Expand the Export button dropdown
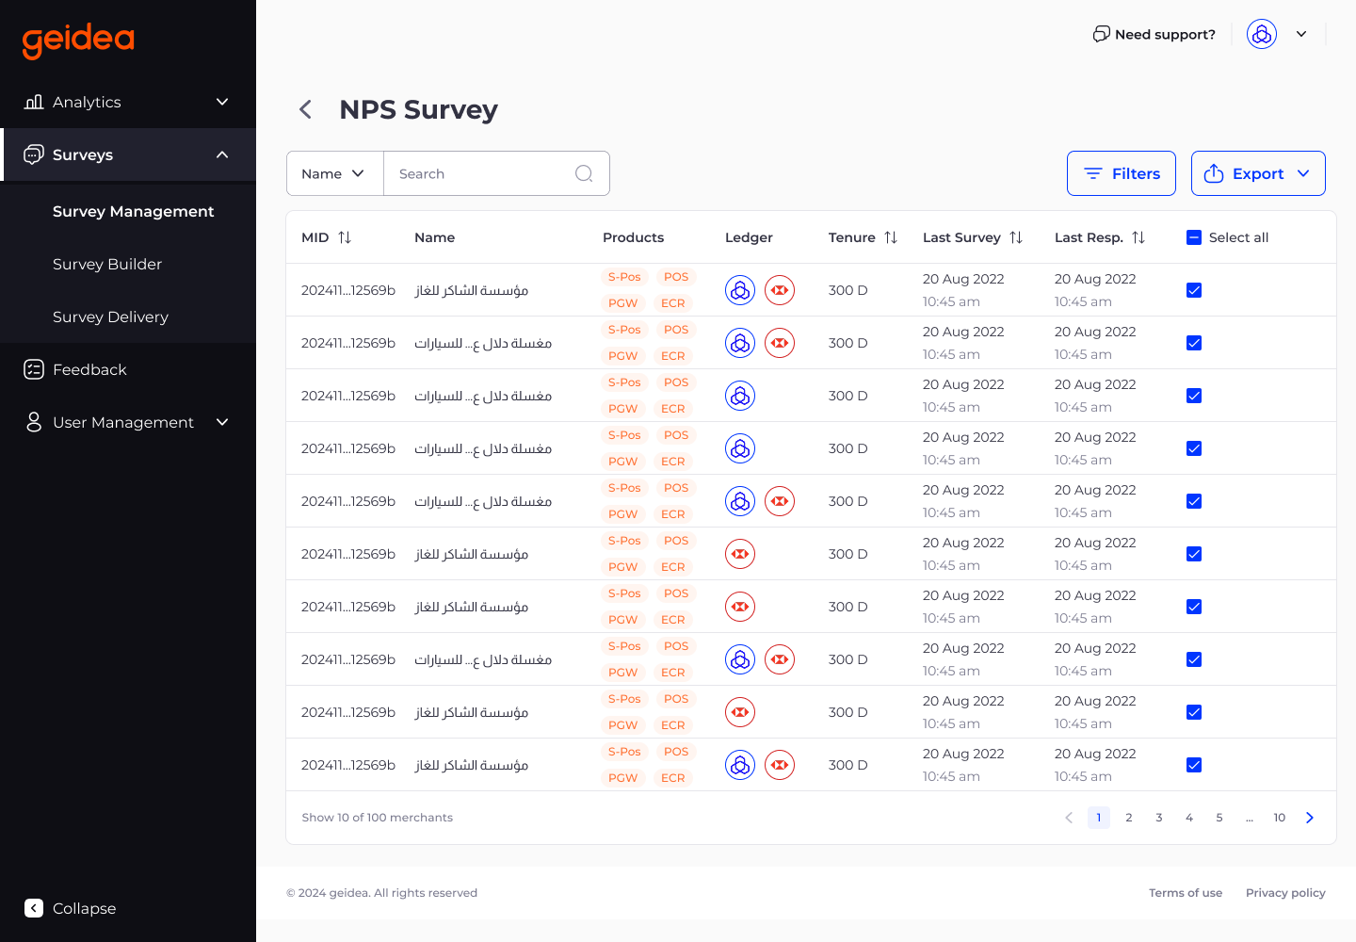This screenshot has width=1356, height=942. point(1304,173)
